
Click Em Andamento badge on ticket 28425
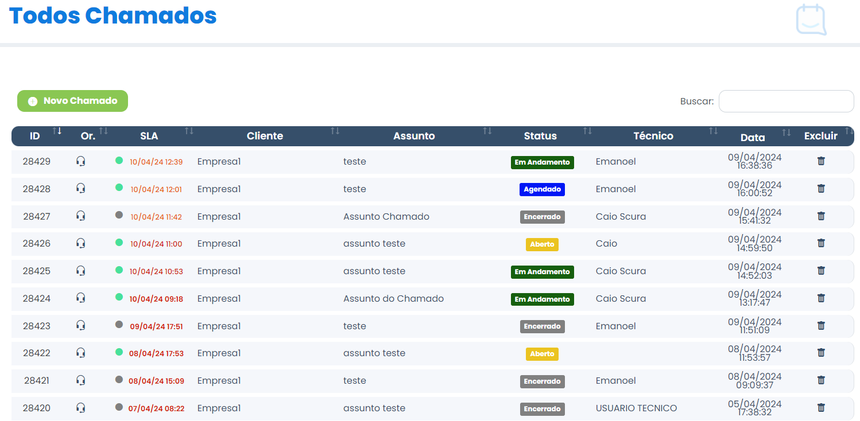point(543,272)
